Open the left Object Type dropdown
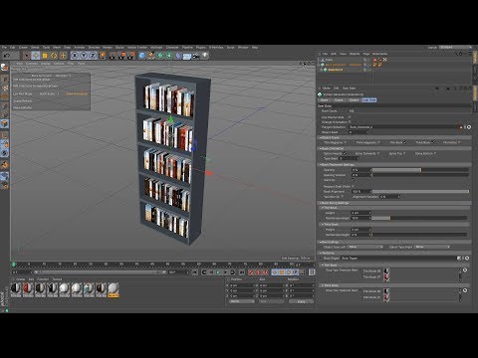The height and width of the screenshot is (358, 478). [x=365, y=247]
